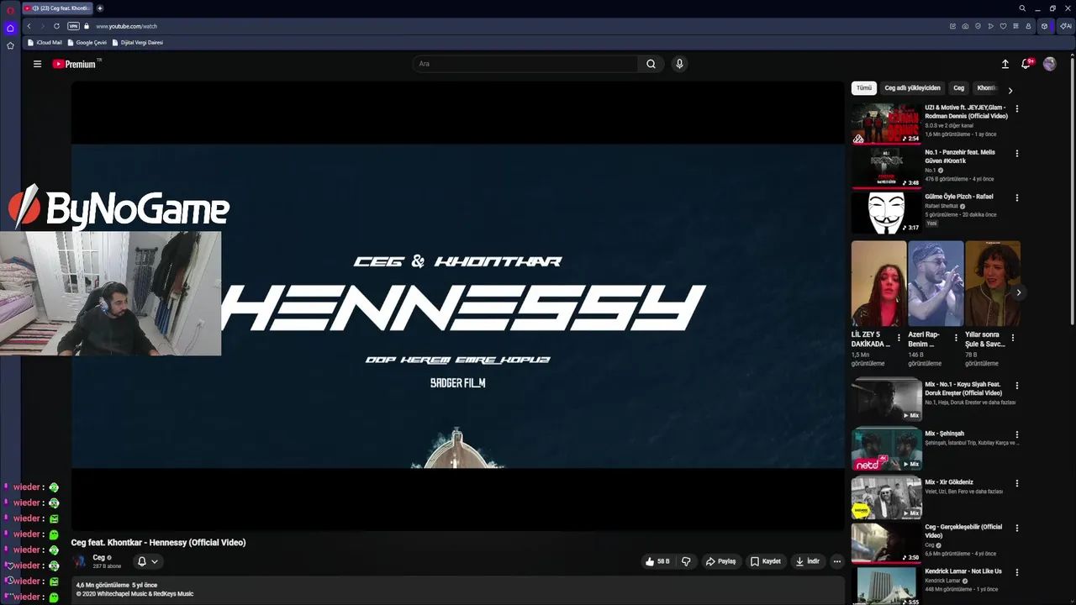Click the Kaydet save button
1076x605 pixels.
pos(766,561)
